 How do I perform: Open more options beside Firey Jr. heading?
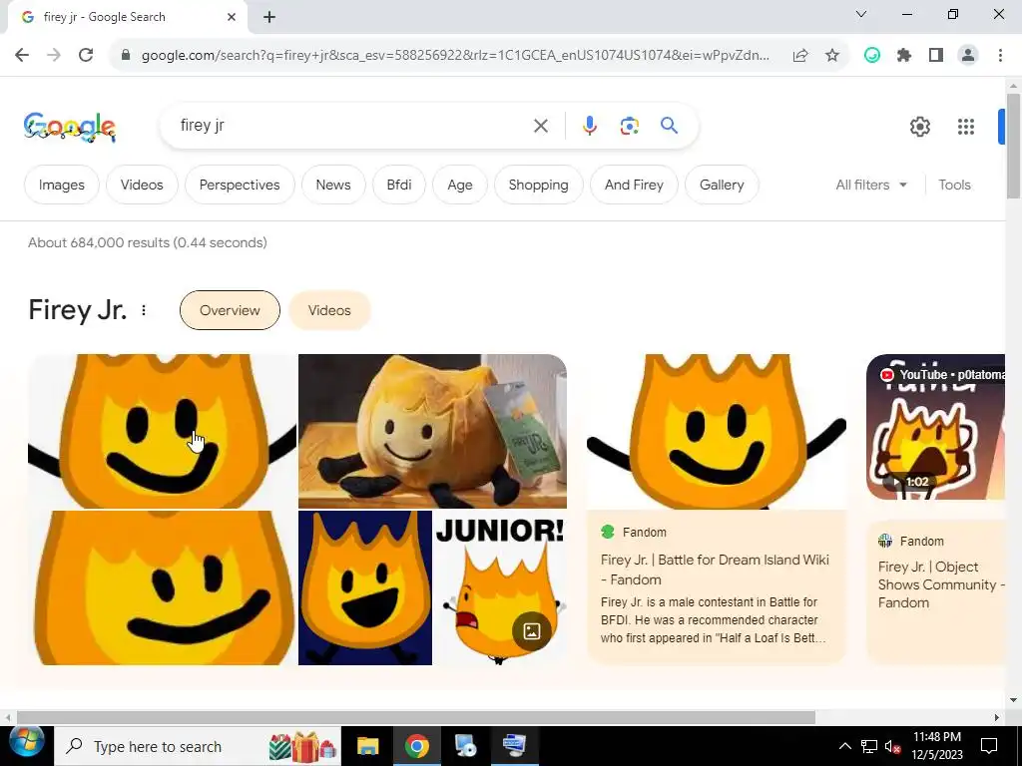point(144,311)
